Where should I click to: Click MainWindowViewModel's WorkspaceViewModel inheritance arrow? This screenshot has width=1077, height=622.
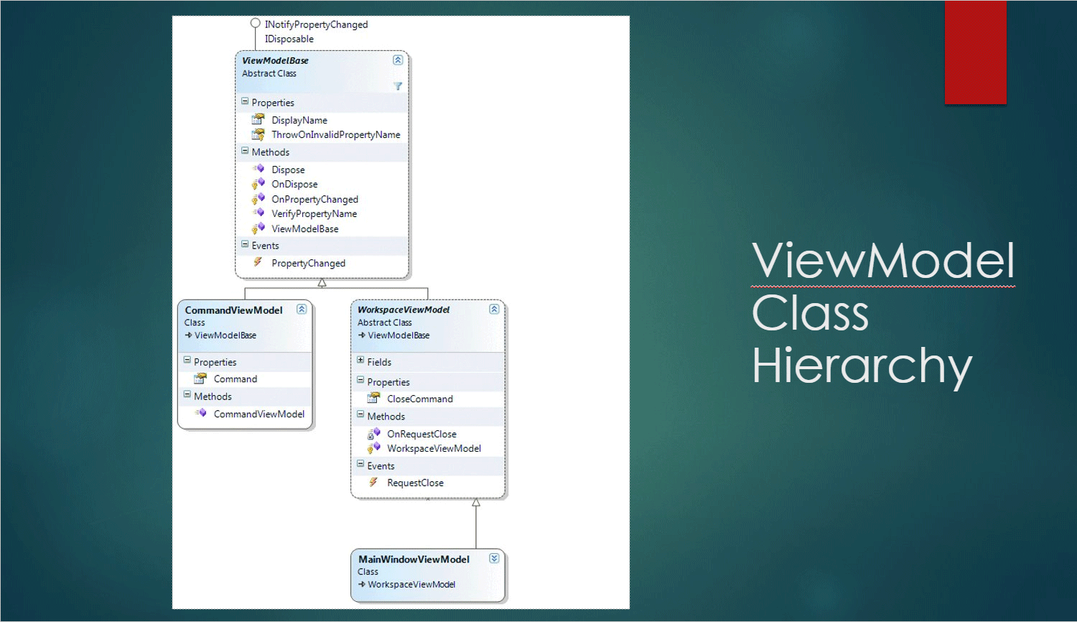click(x=362, y=585)
